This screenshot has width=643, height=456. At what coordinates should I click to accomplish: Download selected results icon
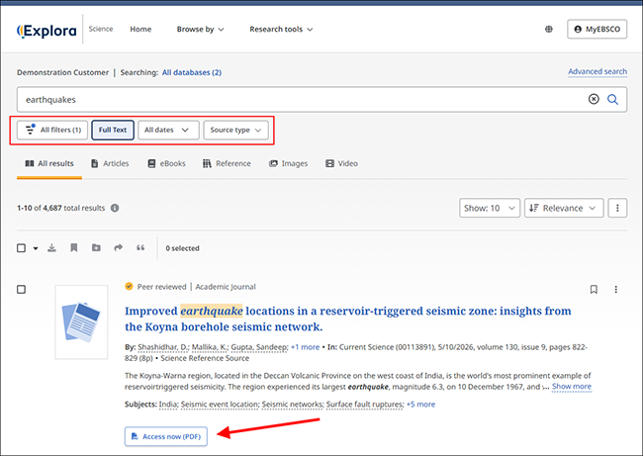(51, 247)
